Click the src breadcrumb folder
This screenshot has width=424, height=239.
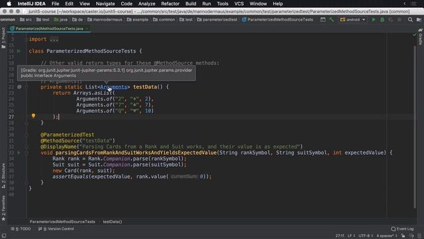[26, 19]
